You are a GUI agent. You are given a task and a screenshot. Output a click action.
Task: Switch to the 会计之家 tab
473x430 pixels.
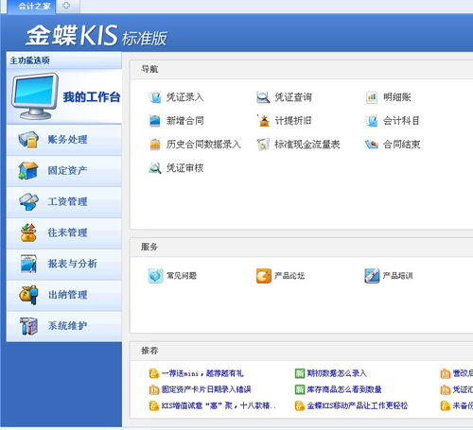coord(31,7)
